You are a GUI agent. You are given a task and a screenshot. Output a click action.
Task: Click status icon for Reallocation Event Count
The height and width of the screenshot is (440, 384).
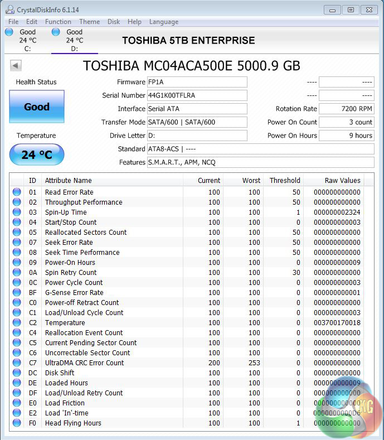[x=17, y=332]
